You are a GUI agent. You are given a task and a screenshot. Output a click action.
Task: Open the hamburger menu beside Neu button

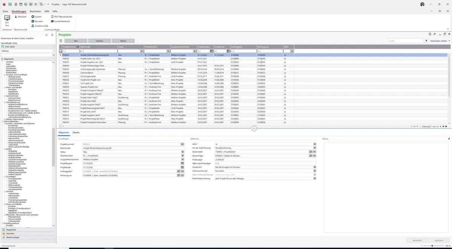pos(61,41)
